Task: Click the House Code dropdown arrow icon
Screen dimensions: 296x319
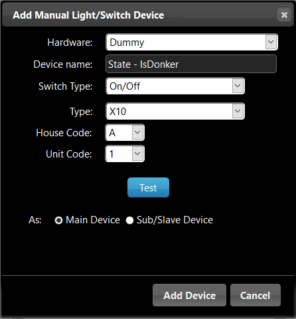Action: point(137,132)
